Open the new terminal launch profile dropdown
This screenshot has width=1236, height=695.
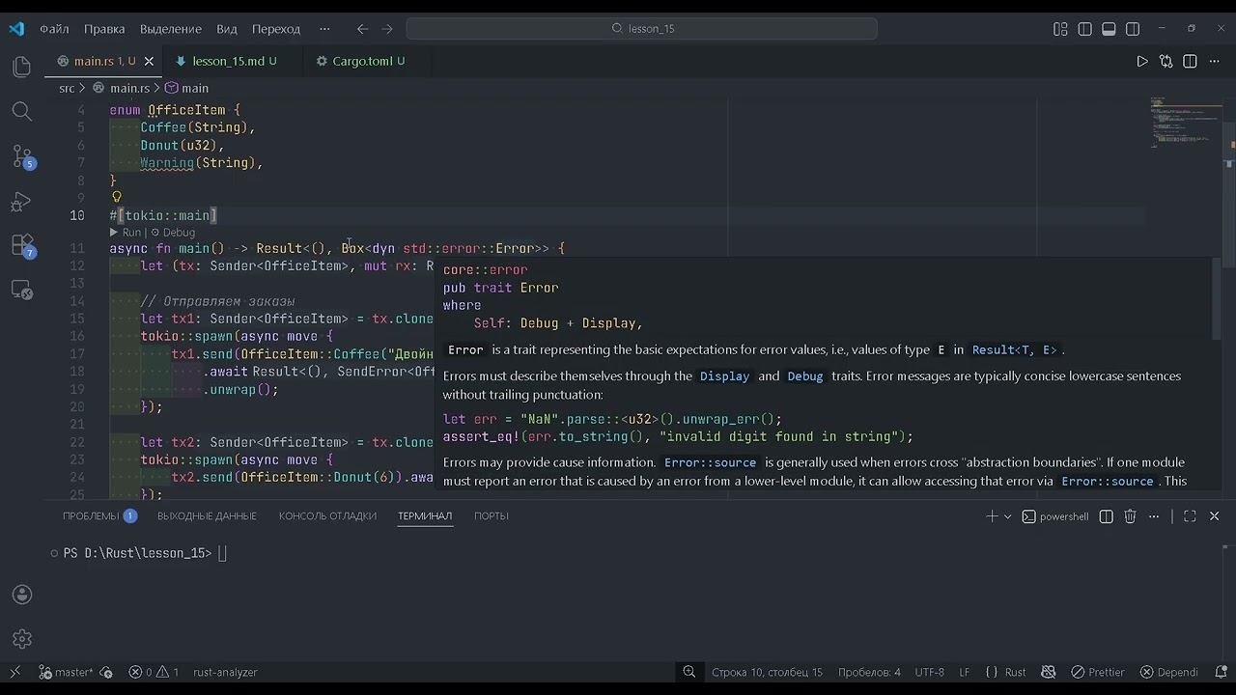(1008, 516)
